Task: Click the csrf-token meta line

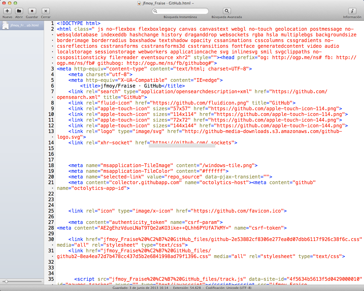Action: [x=172, y=228]
